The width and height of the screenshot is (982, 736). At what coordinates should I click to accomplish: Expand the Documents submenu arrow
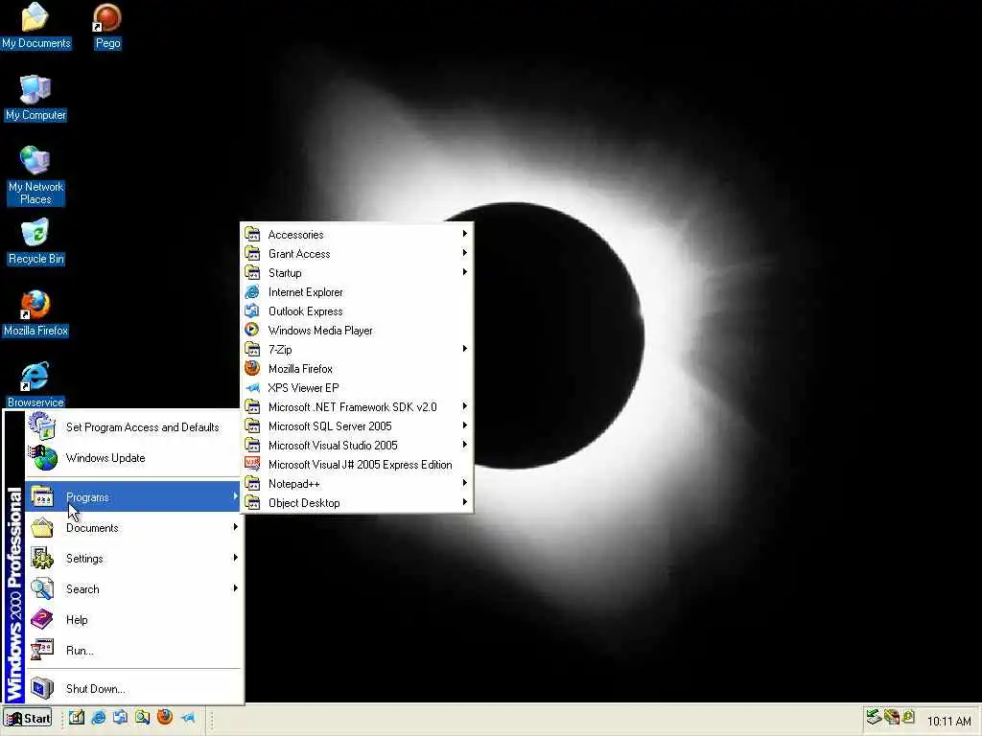236,527
